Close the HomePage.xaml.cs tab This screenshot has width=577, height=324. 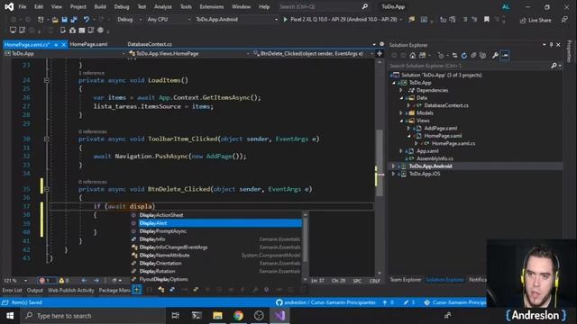63,44
